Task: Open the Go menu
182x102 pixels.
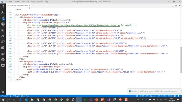Action: tap(28, 2)
